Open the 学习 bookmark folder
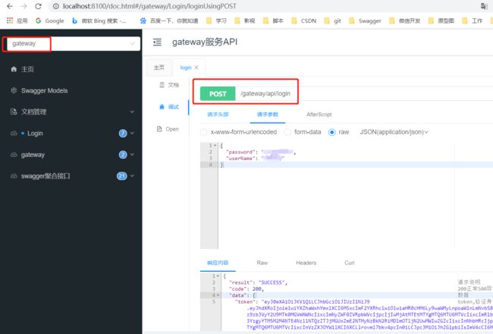Screen dimensions: 493x334 pyautogui.click(x=216, y=20)
